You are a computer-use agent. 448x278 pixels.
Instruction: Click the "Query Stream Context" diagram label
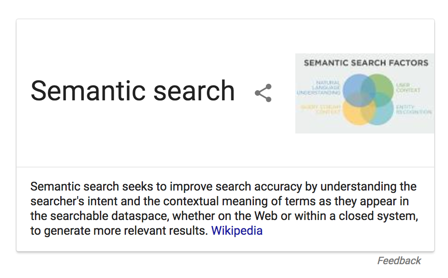320,109
